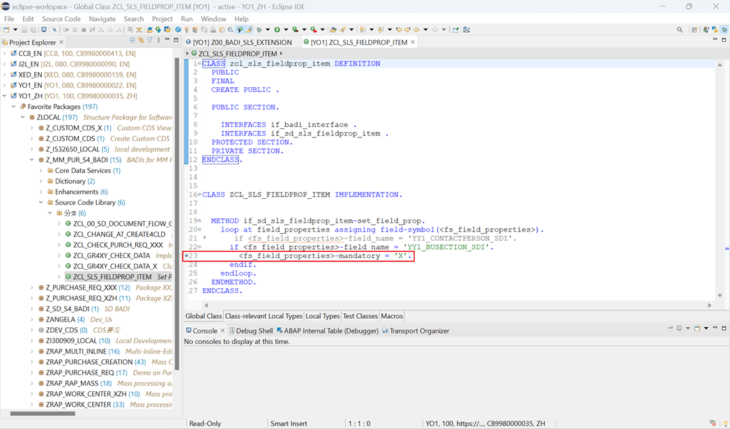The image size is (730, 429).
Task: Open the Navigate menu
Action: click(x=102, y=19)
